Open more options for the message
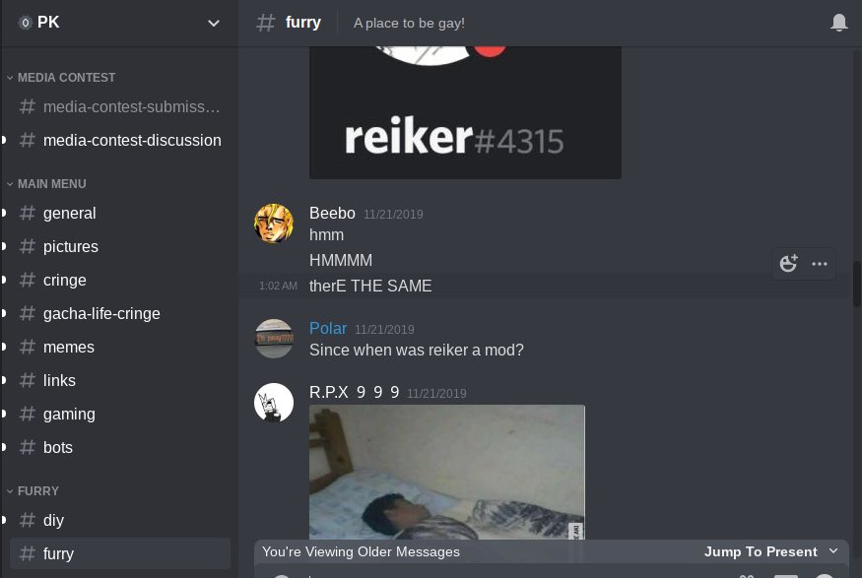The height and width of the screenshot is (578, 862). point(819,264)
